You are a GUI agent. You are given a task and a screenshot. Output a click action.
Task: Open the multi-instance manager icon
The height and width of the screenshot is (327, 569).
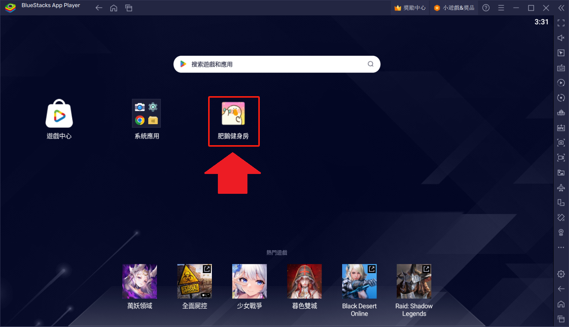coord(561,113)
